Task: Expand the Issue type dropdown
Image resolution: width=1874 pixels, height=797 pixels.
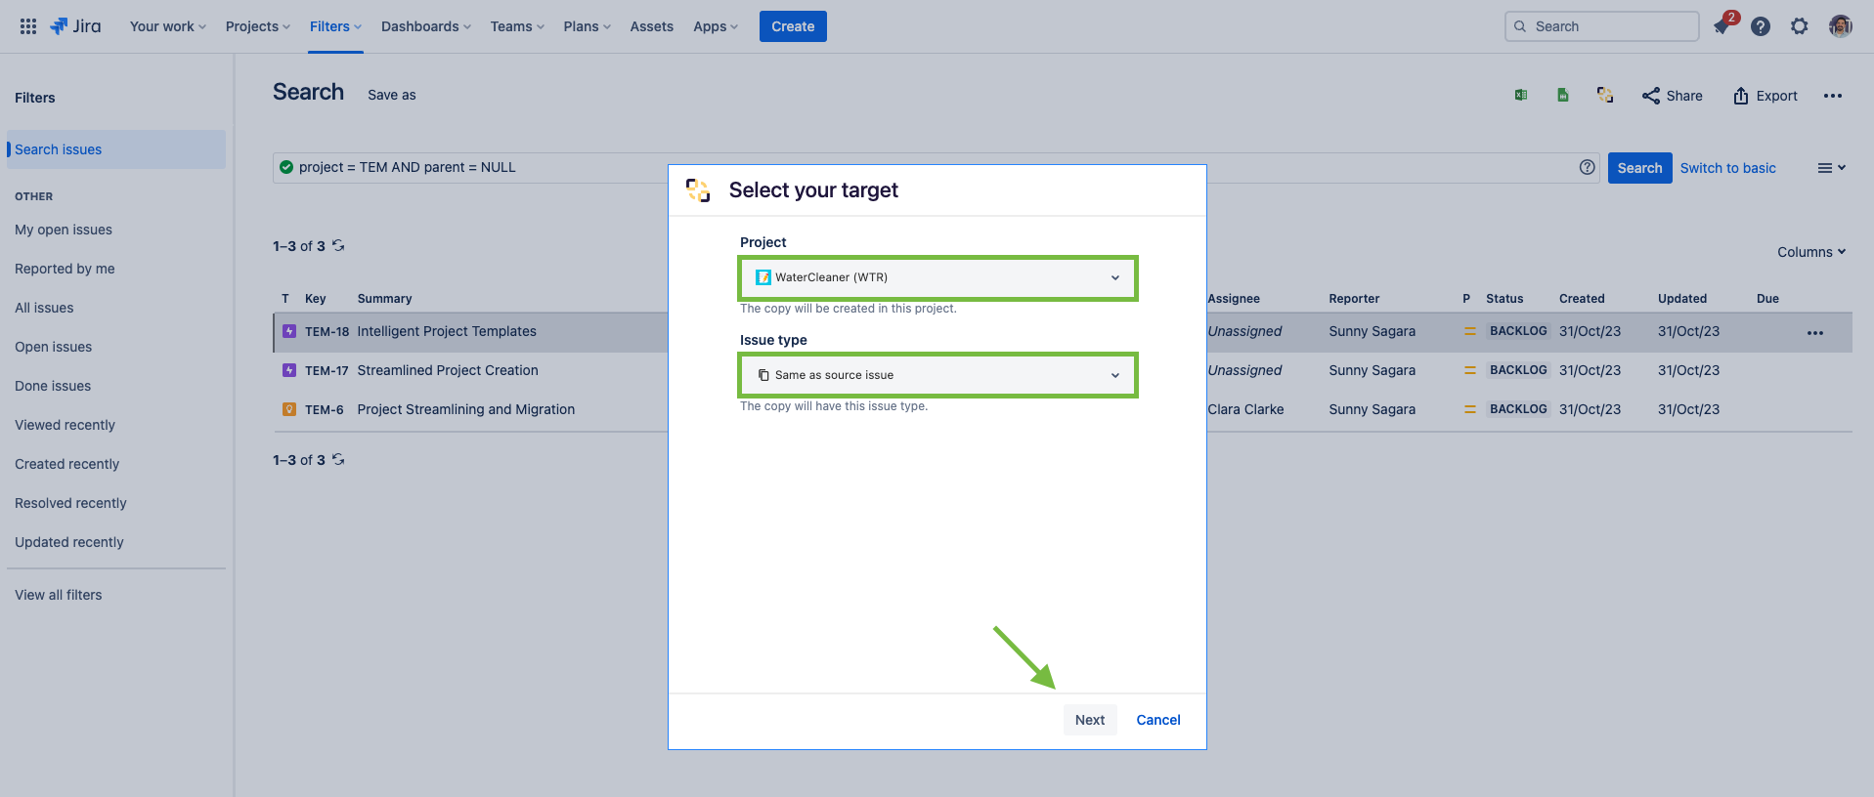Action: point(937,375)
